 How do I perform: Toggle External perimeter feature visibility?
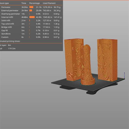(x=31, y=11)
